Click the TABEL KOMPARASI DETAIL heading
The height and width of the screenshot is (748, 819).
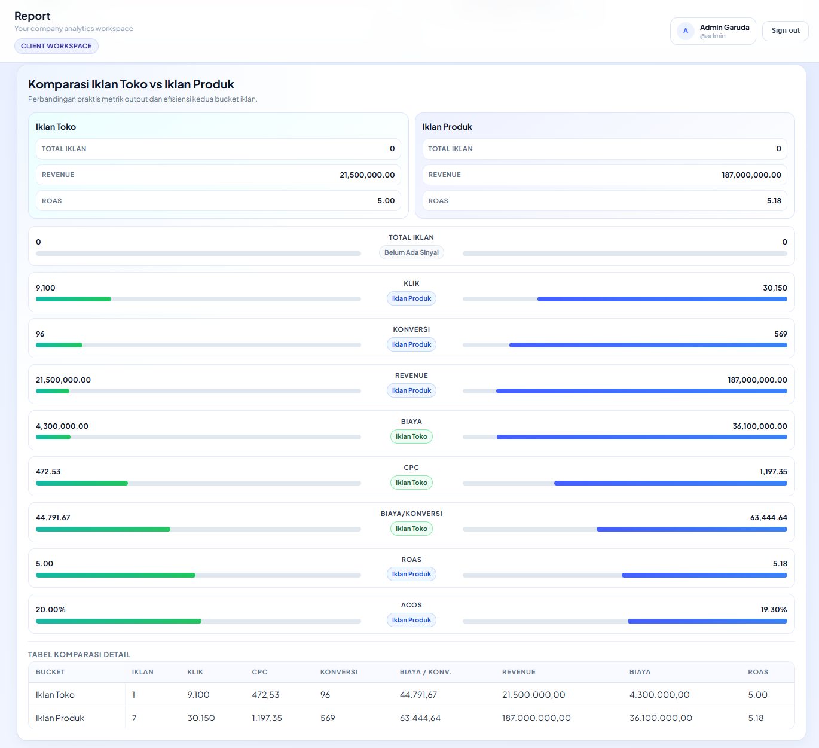79,654
